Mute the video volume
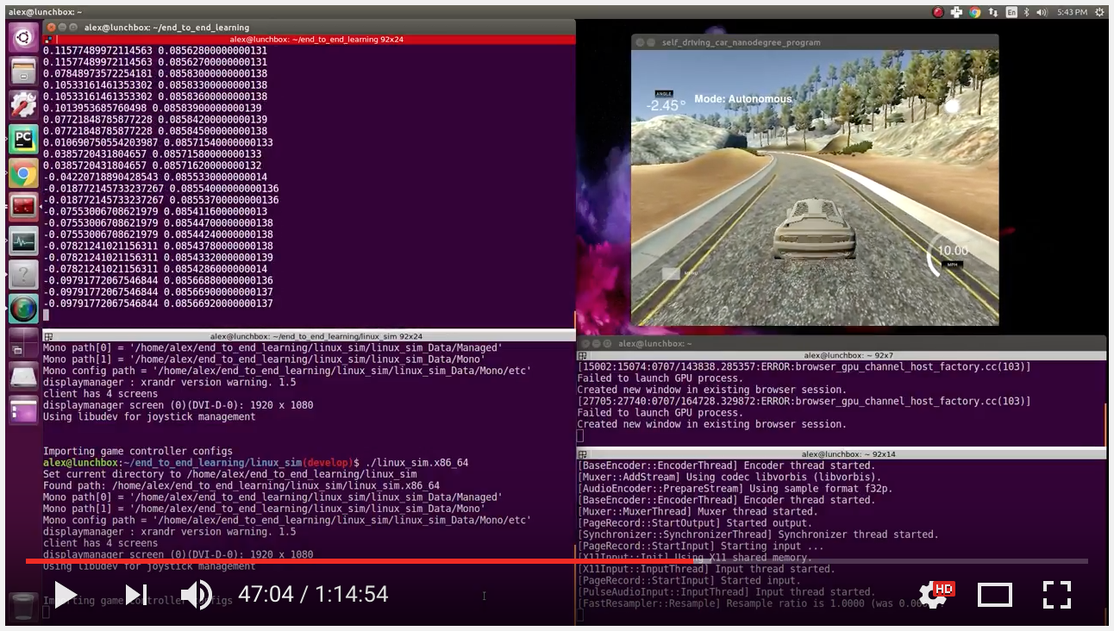 (x=197, y=594)
